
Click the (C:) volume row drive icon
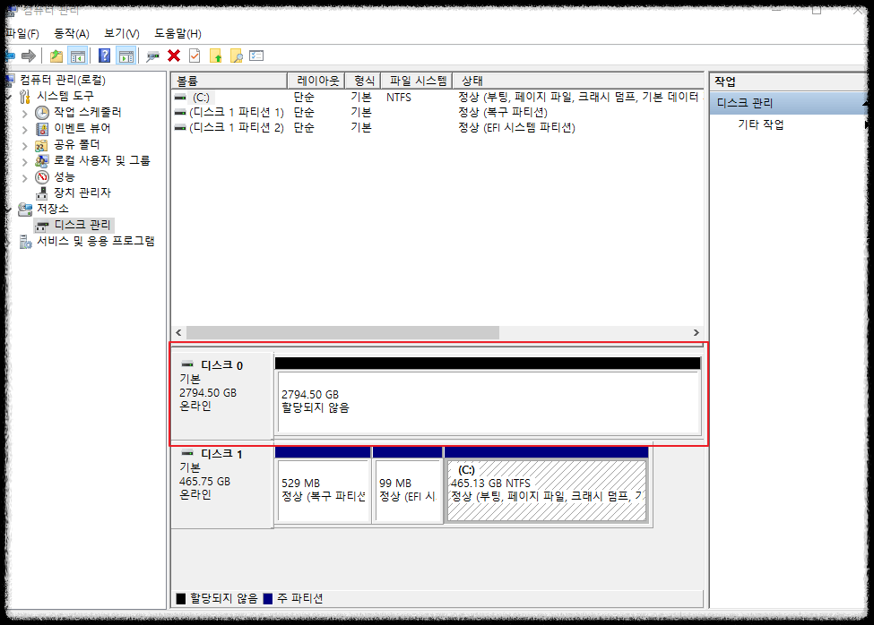180,98
